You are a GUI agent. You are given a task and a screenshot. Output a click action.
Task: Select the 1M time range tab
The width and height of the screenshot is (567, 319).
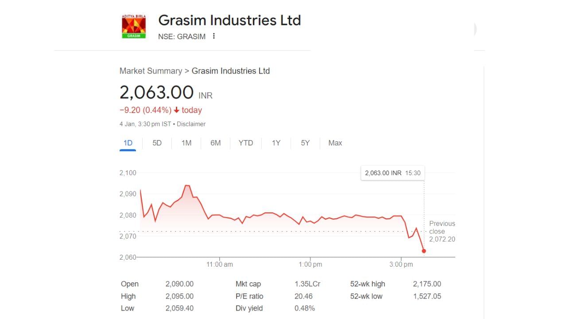pyautogui.click(x=186, y=143)
